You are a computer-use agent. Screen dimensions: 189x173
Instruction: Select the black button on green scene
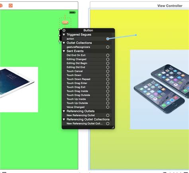click(60, 35)
